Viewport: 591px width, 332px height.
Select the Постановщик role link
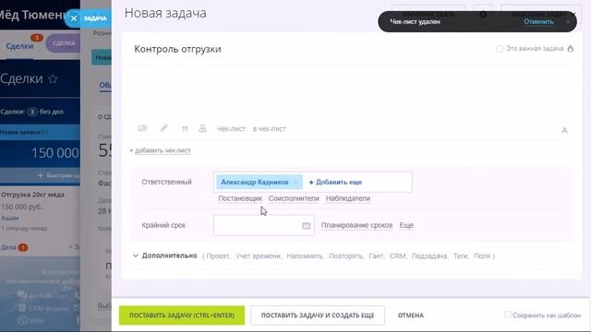[240, 198]
